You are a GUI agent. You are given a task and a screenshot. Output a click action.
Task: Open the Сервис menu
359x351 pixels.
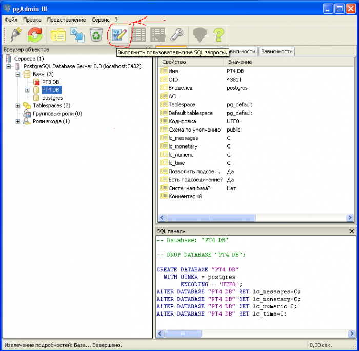pos(100,20)
